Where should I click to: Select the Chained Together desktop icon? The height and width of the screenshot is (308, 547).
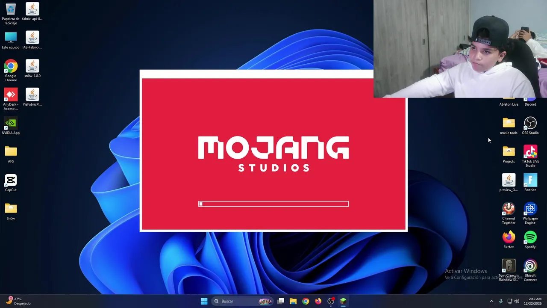tap(509, 213)
